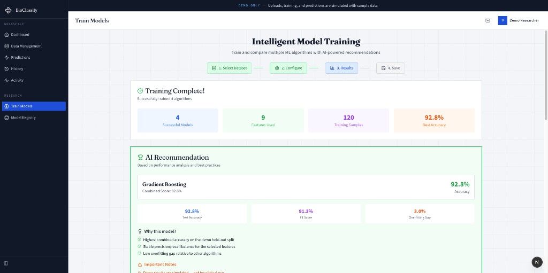
Task: Click the DEMO ONLY banner label
Action: click(x=249, y=5)
